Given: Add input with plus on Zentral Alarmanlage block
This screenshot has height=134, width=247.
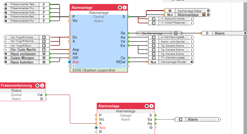Looking at the screenshot, I should pyautogui.click(x=74, y=66).
